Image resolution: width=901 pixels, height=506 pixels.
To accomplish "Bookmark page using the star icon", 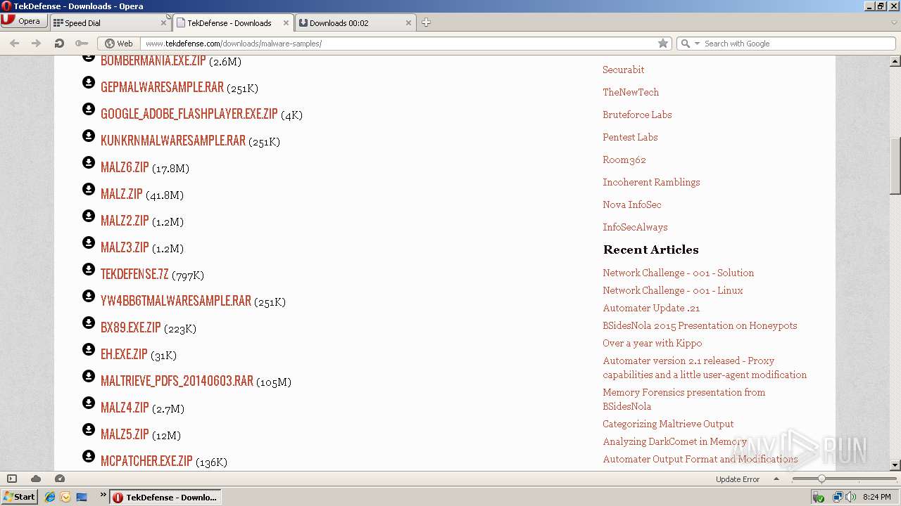I will pyautogui.click(x=663, y=44).
